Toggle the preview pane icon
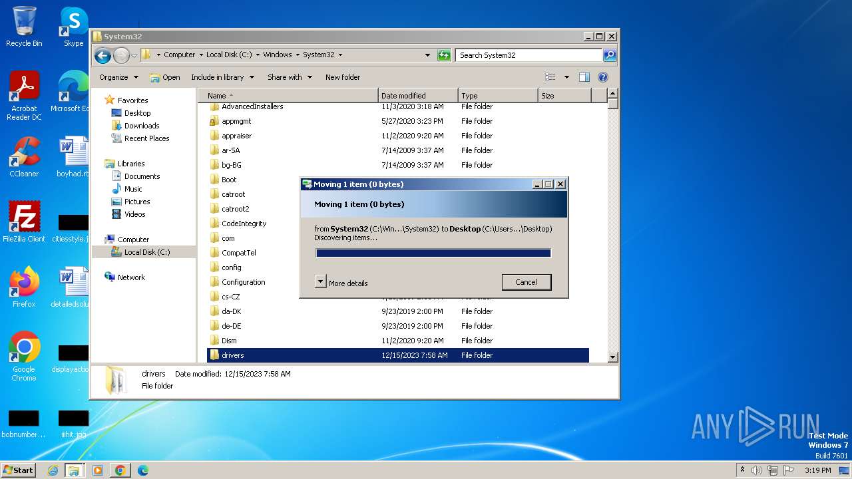 point(584,77)
